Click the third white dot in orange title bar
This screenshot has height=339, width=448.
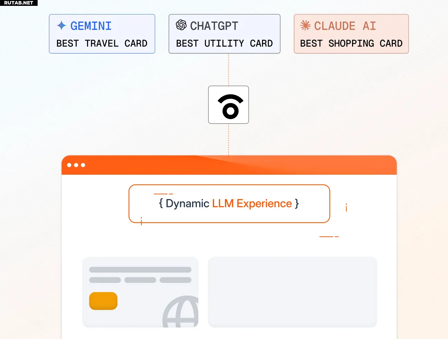(x=83, y=165)
